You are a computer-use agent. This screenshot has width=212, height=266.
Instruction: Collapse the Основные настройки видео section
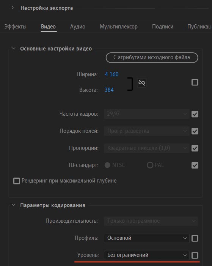pos(13,49)
